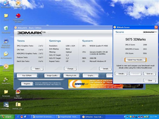Click the NVIDIA Quadro FX 4500 text

[x=99, y=46]
